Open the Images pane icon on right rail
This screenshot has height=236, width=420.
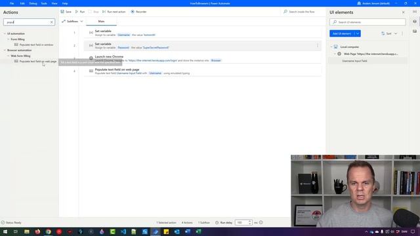[415, 31]
